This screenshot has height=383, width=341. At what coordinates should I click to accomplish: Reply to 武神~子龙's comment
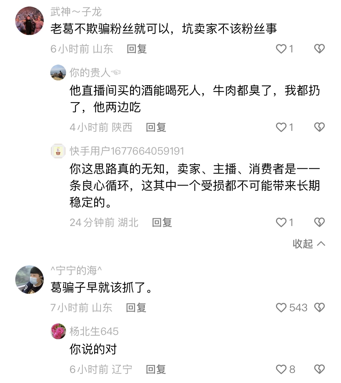pos(137,49)
